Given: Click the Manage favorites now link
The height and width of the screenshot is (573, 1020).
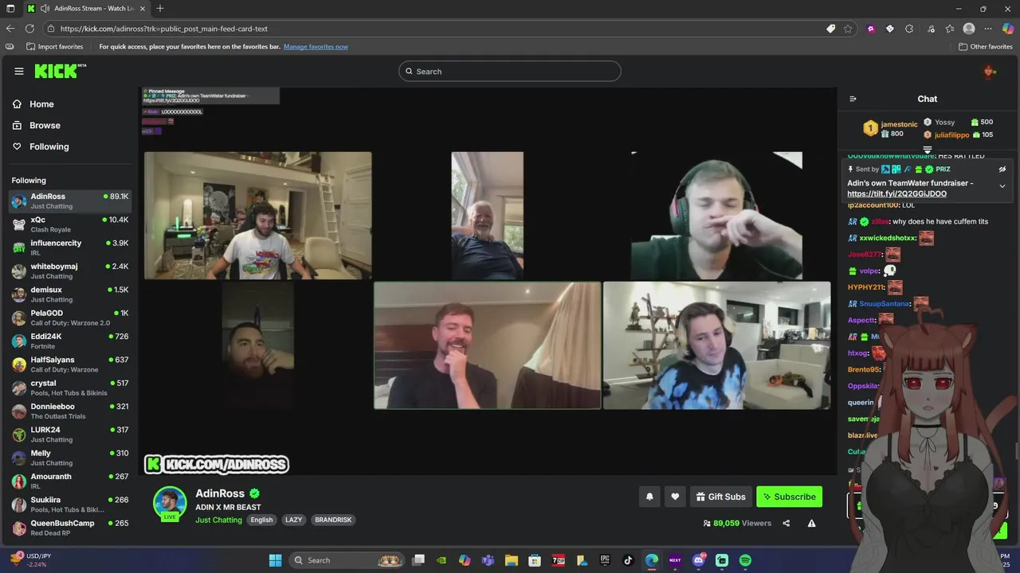Looking at the screenshot, I should (x=316, y=47).
